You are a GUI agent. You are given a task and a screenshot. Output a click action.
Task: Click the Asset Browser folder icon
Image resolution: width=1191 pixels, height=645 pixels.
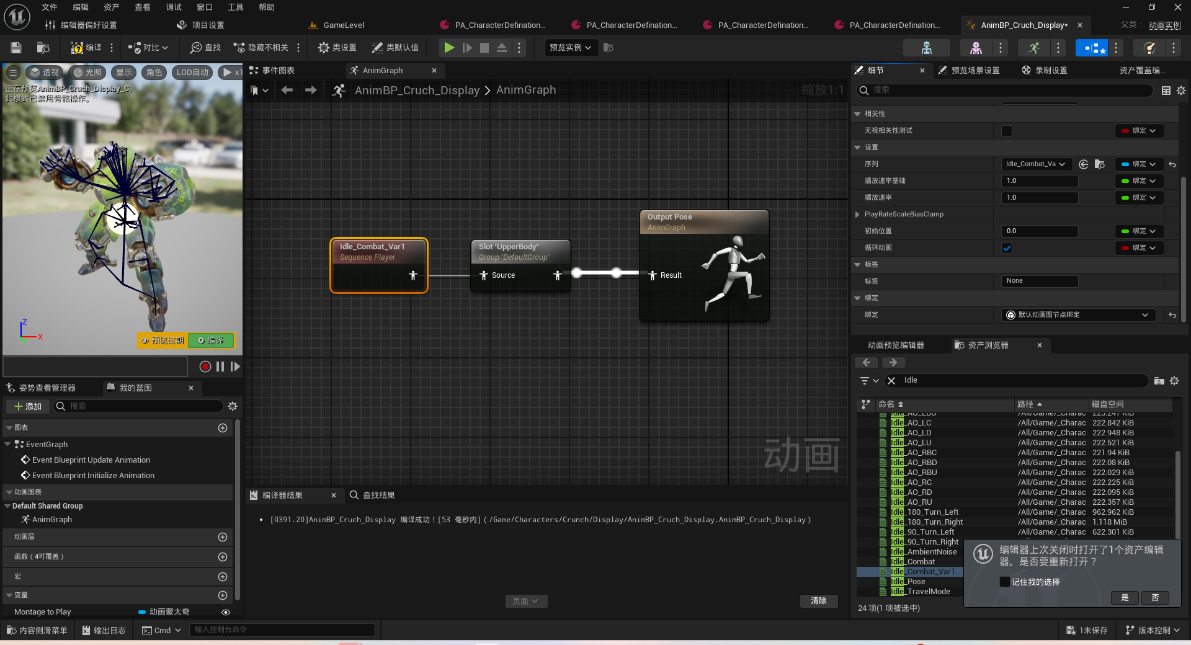1159,381
